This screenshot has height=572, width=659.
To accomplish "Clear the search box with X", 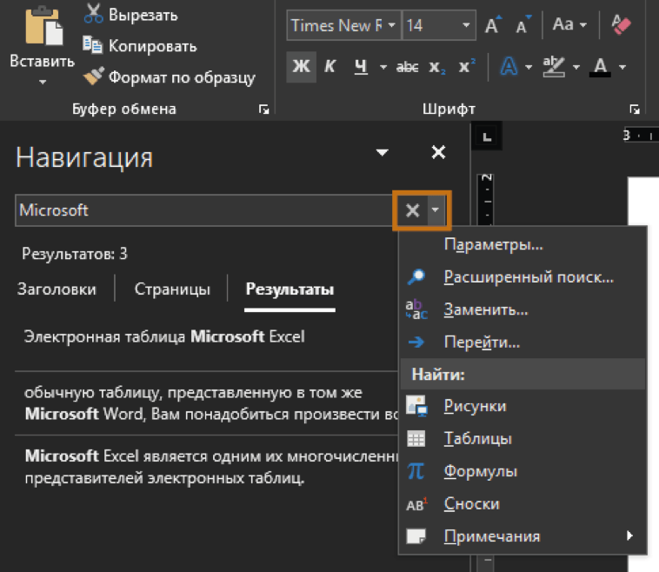I will click(x=413, y=210).
